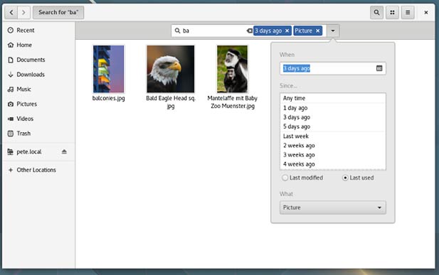Open Home in the sidebar
The width and height of the screenshot is (439, 275).
coord(38,45)
